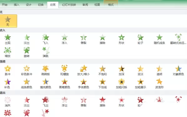Apply the green 缩放 entrance effect
Viewport: 187px width, 117px height.
pos(7,52)
